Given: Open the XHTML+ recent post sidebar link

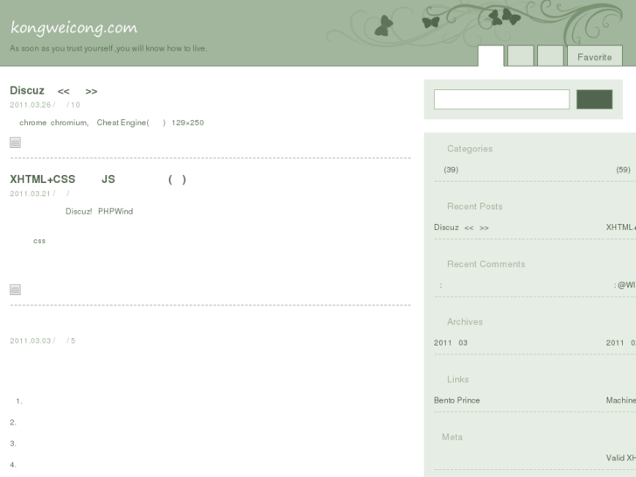Looking at the screenshot, I should [x=621, y=228].
